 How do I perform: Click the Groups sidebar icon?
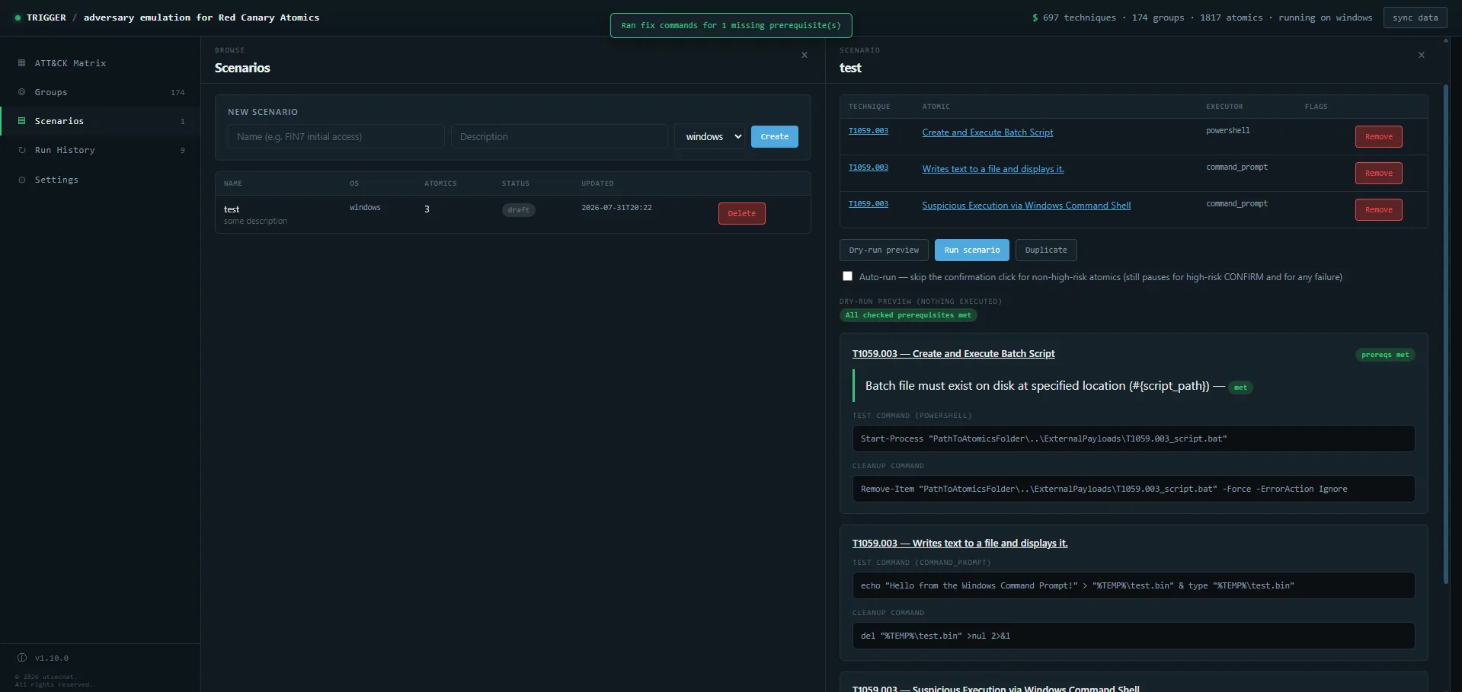coord(21,92)
